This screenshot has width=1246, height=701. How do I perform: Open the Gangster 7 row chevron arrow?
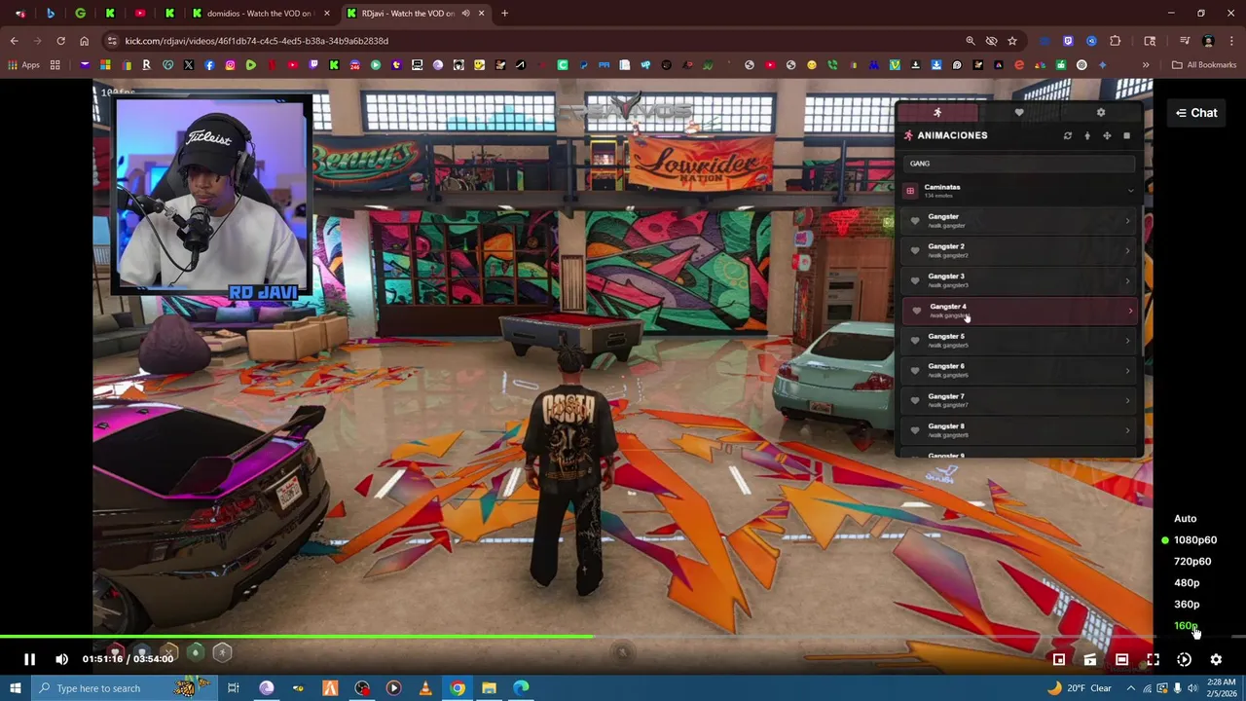[x=1128, y=400]
